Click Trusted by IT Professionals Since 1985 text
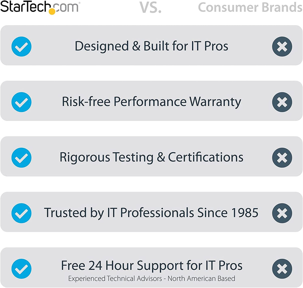This screenshot has width=303, height=288. (151, 213)
